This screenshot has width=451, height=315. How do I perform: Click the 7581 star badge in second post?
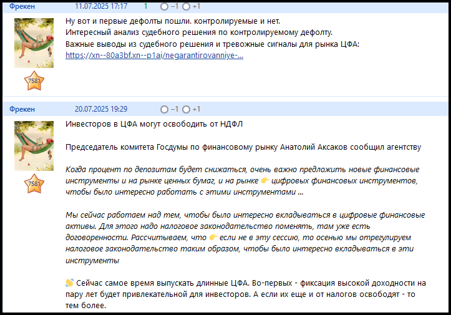click(34, 184)
